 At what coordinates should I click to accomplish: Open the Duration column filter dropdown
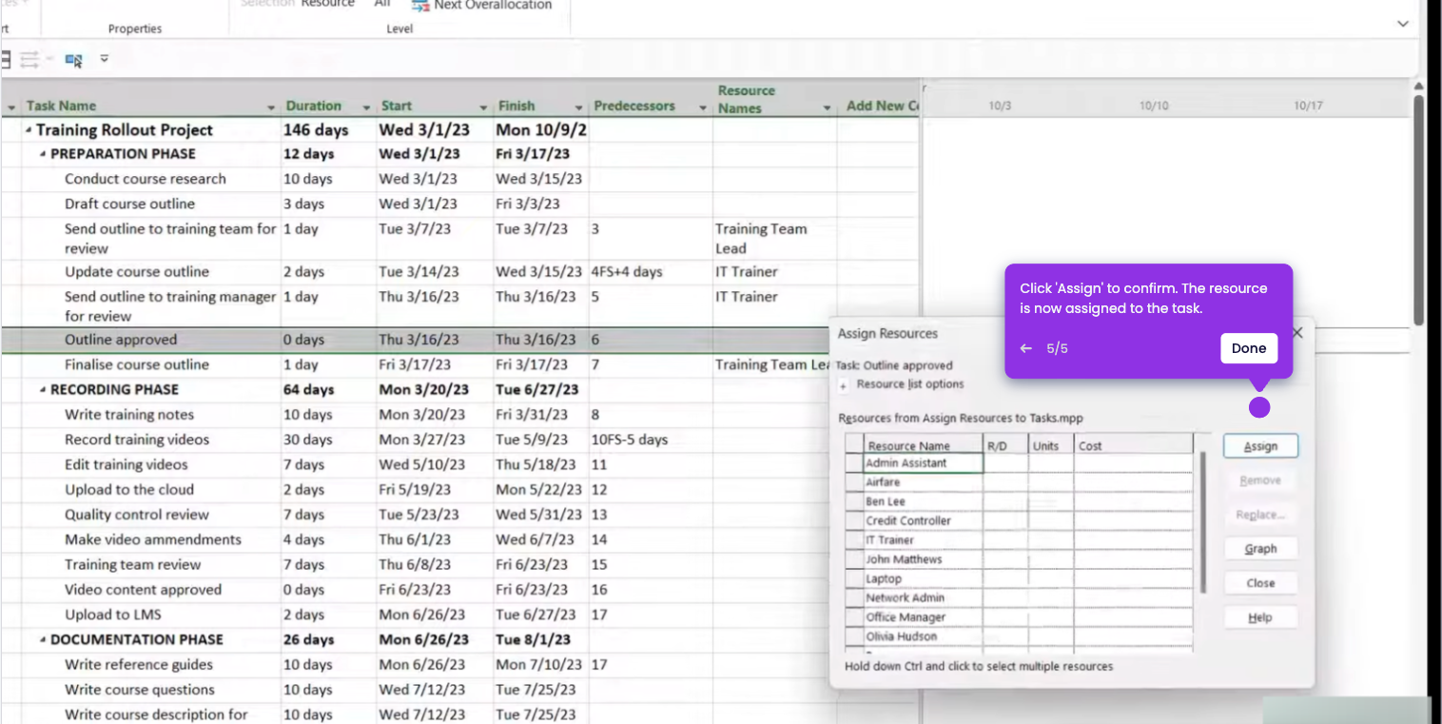(366, 108)
